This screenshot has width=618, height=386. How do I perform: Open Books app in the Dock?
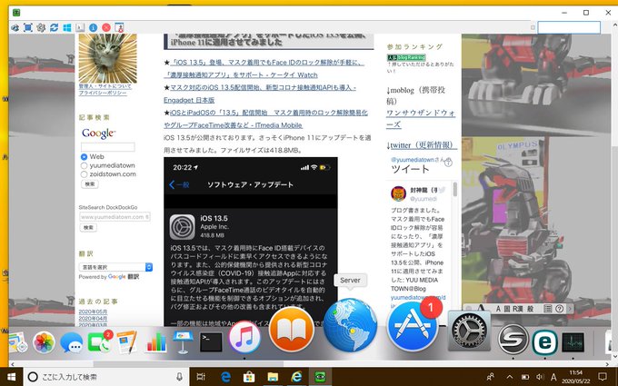click(291, 330)
